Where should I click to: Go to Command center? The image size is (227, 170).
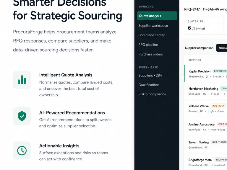click(151, 35)
